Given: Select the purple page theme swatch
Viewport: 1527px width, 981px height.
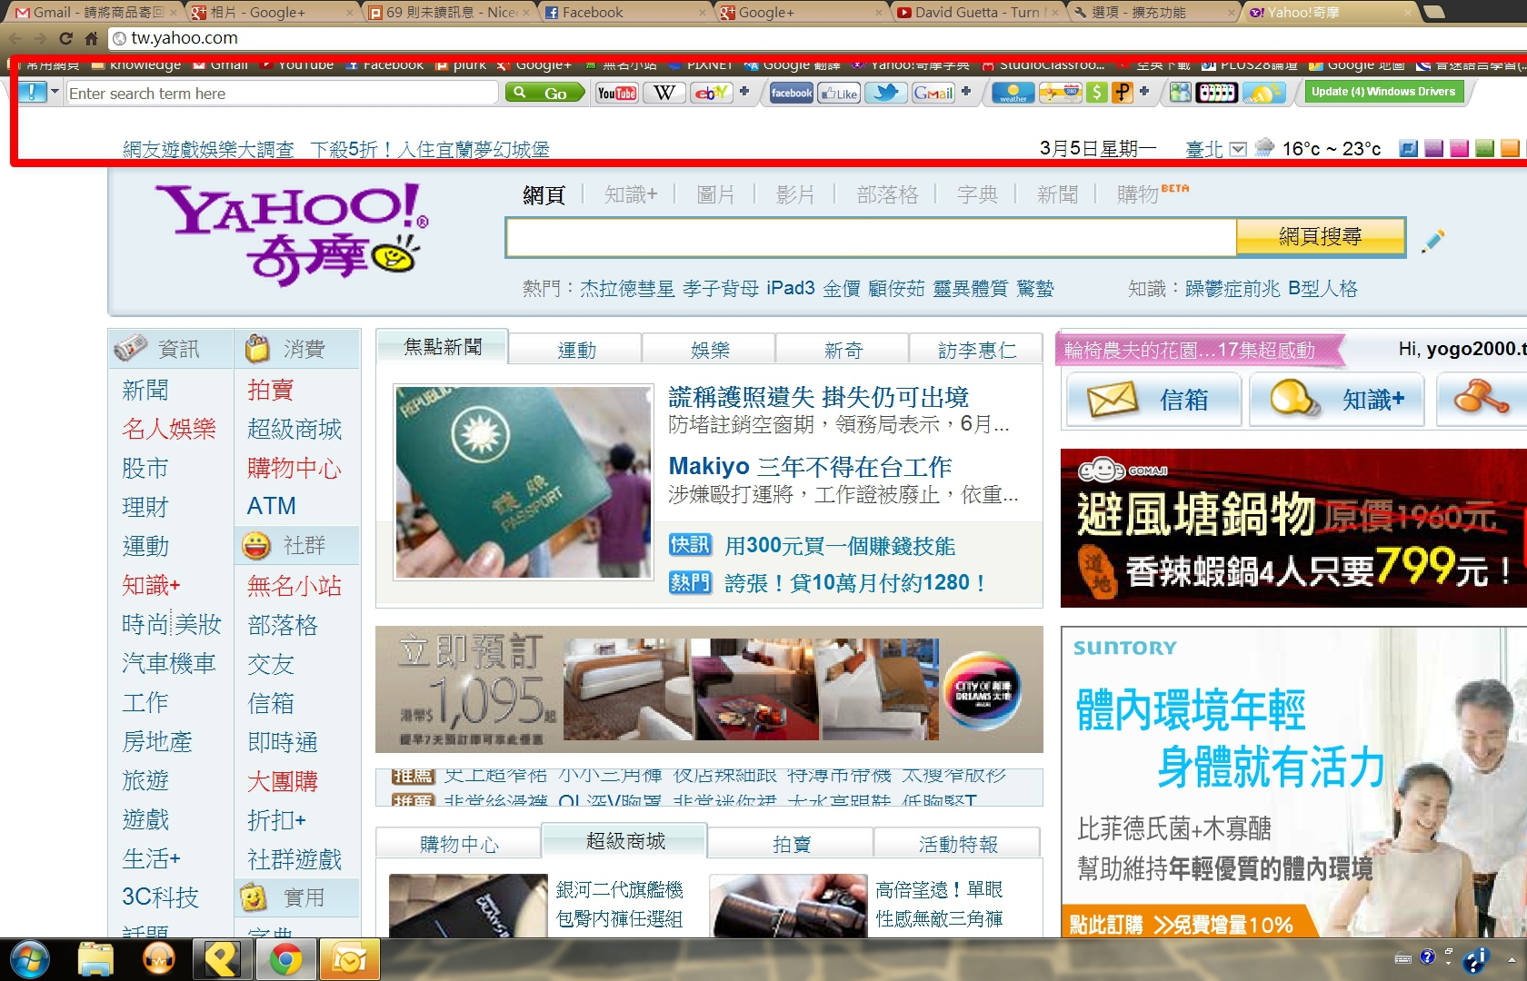Looking at the screenshot, I should 1433,148.
